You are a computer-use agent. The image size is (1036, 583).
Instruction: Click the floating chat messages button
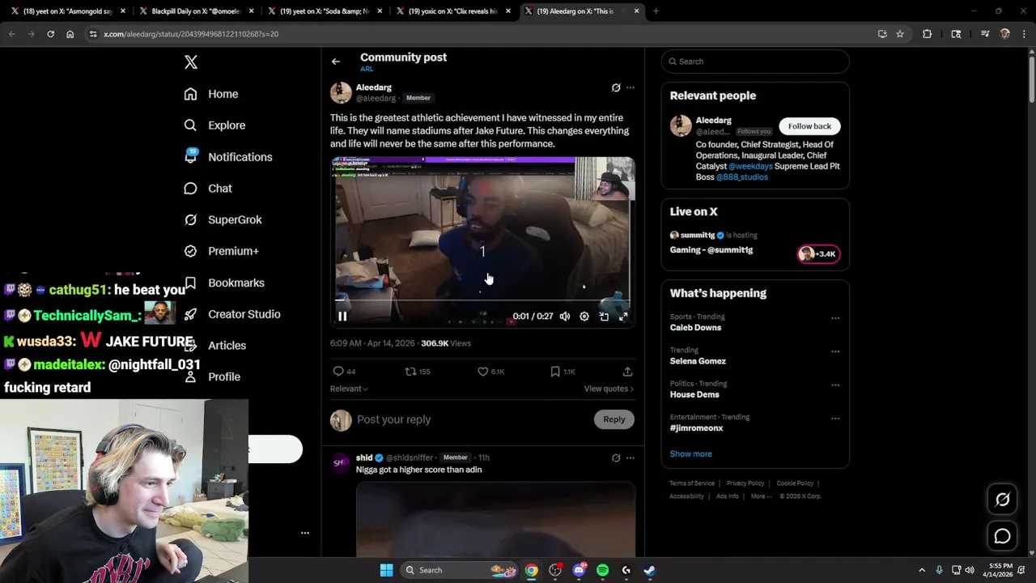[x=1002, y=536]
